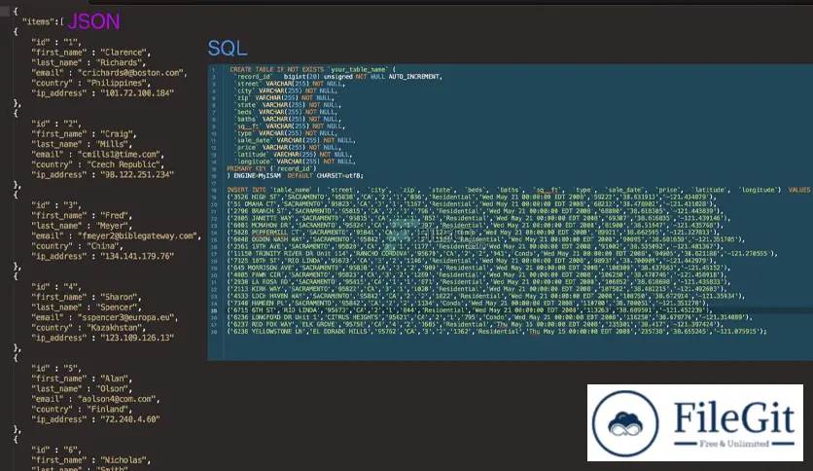Click the '645 MORRISON AVE' SQL row
Viewport: 813px width, 471px height.
478,268
